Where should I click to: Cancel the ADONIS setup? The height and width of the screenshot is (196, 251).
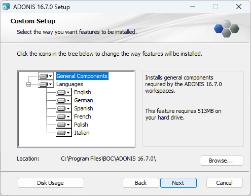[225, 183]
